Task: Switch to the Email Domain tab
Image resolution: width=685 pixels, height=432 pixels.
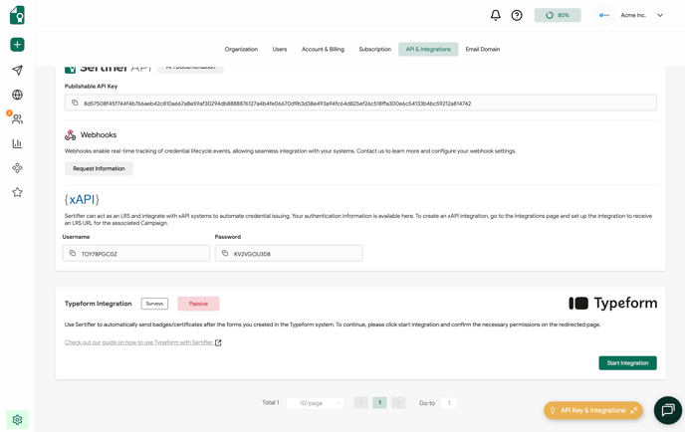Action: coord(482,49)
